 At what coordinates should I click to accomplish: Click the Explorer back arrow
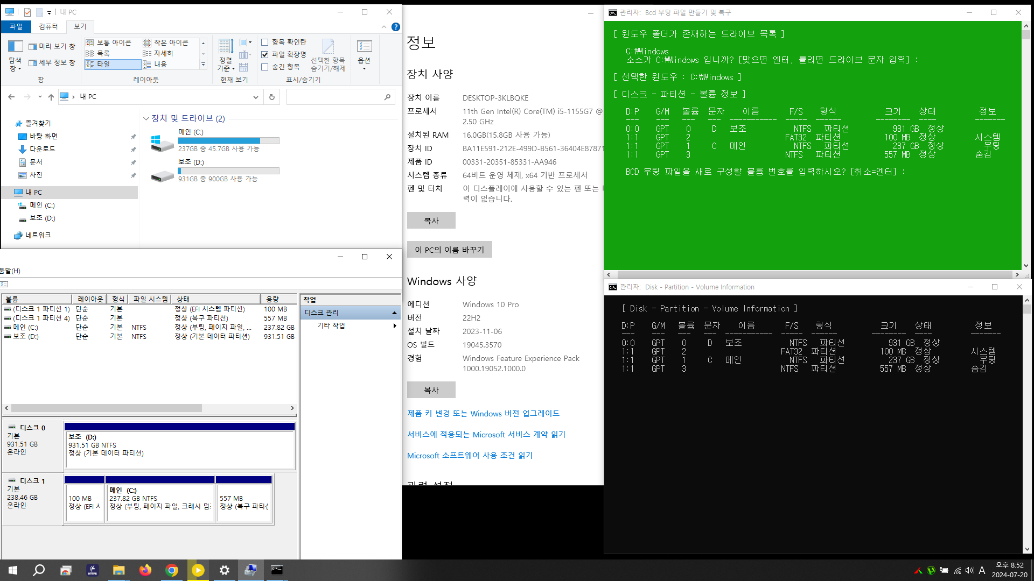11,97
